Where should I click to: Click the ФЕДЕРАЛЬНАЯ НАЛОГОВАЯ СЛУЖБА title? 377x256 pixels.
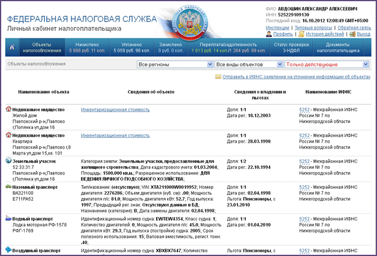pos(82,19)
